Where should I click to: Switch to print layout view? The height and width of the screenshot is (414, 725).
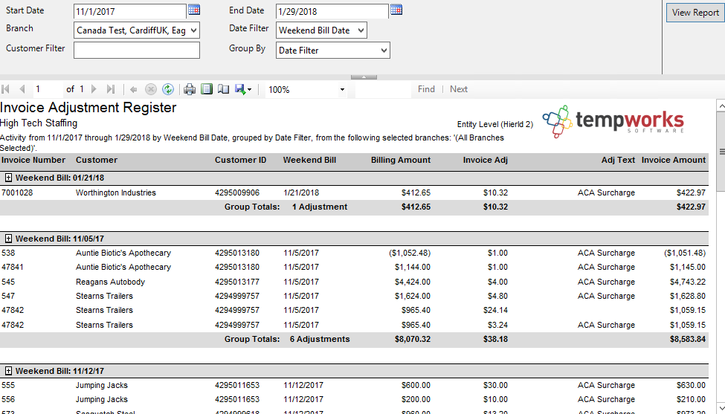point(207,89)
